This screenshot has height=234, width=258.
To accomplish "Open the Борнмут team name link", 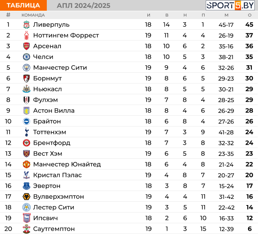I will pos(47,78).
